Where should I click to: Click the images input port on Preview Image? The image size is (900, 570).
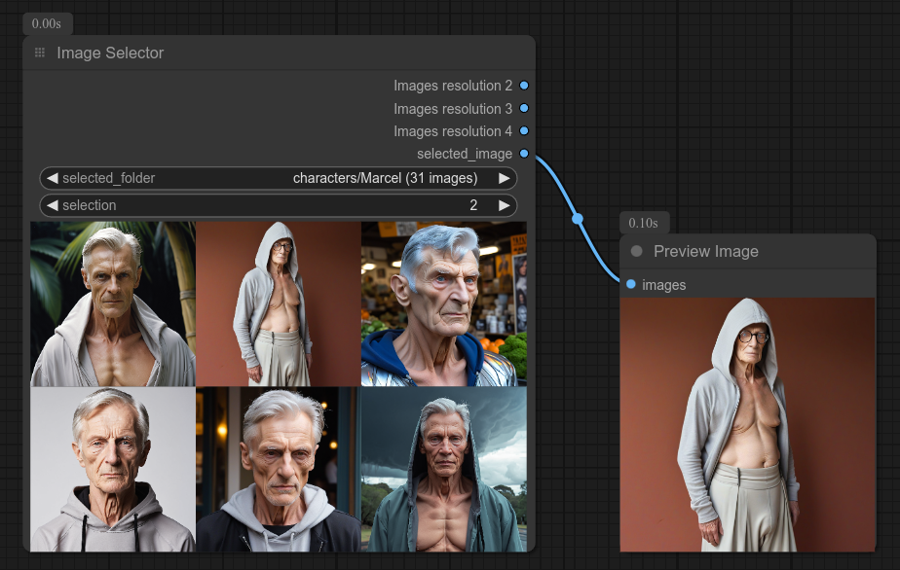pos(631,284)
